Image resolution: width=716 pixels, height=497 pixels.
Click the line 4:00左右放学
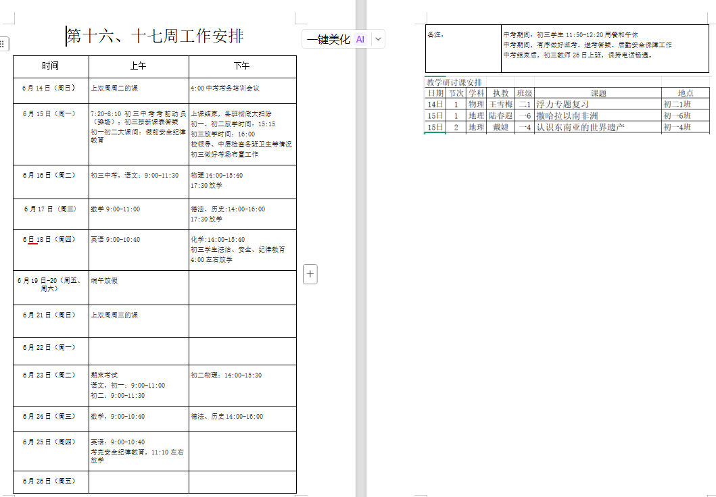pos(212,259)
